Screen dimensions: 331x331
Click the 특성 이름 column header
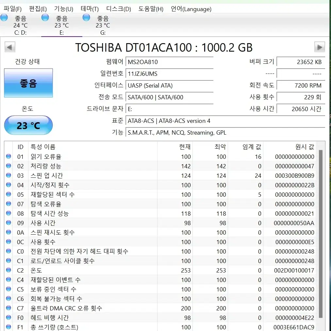(93, 147)
